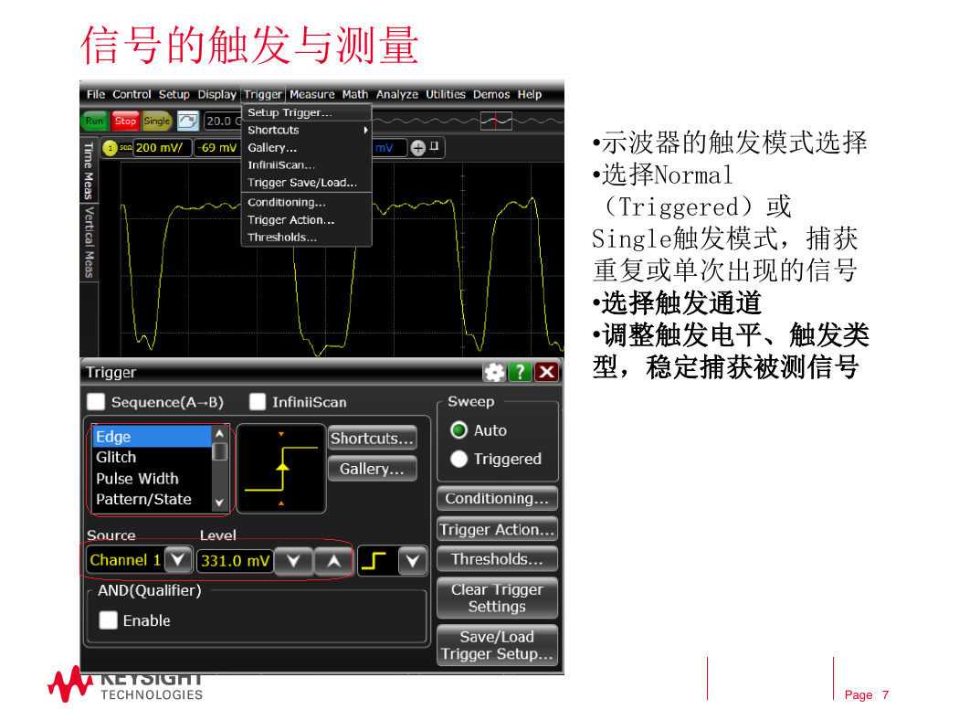Open the Help menu

[530, 94]
